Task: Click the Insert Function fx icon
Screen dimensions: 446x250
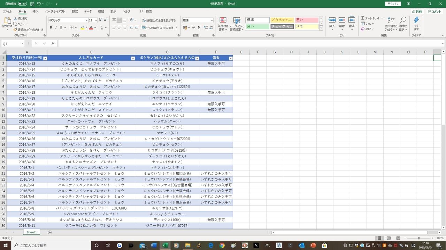Action: click(x=53, y=43)
